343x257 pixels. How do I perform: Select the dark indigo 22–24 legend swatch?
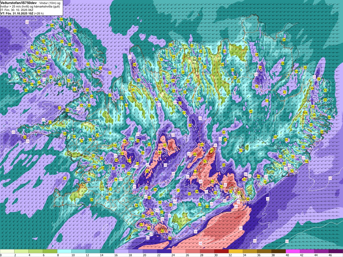[164, 251]
